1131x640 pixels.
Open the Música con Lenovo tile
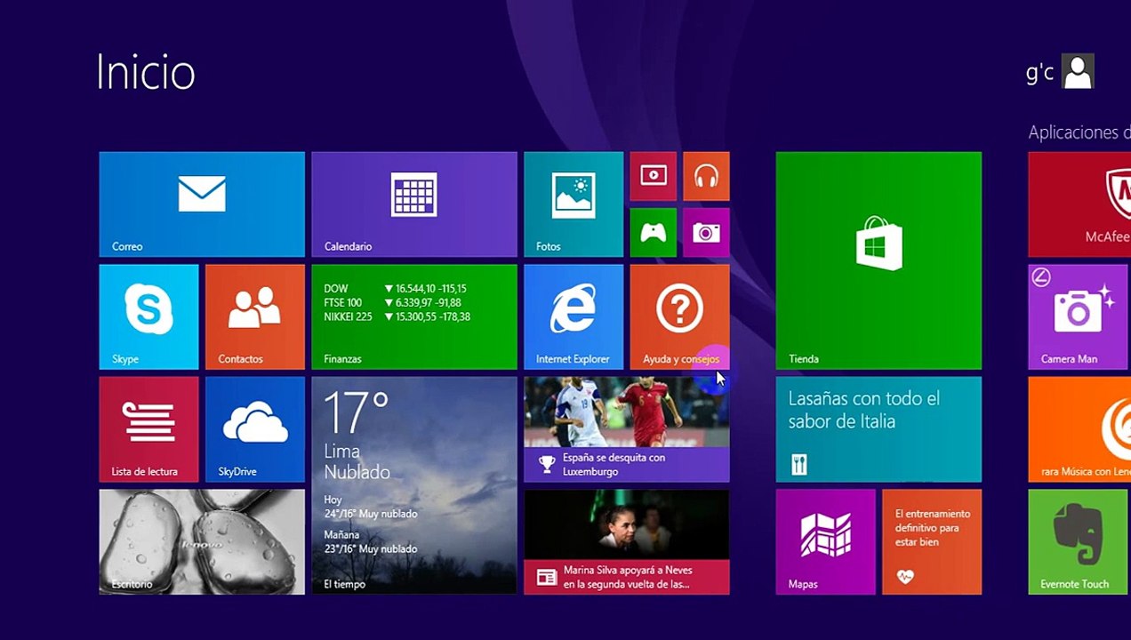click(1079, 429)
